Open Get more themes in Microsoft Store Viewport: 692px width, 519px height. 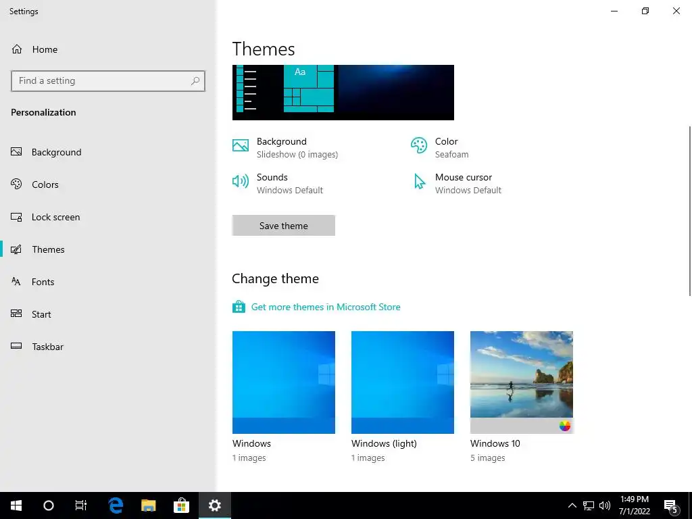[326, 307]
